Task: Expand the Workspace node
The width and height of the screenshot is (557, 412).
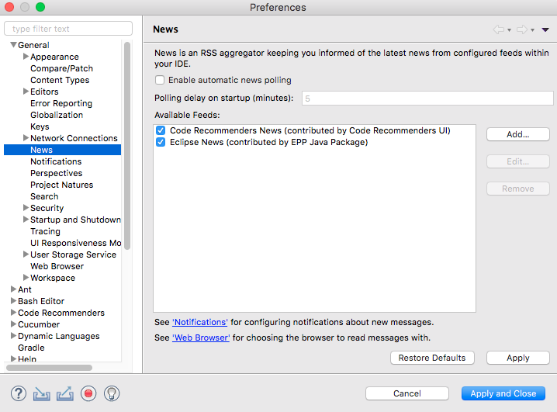Action: point(26,277)
